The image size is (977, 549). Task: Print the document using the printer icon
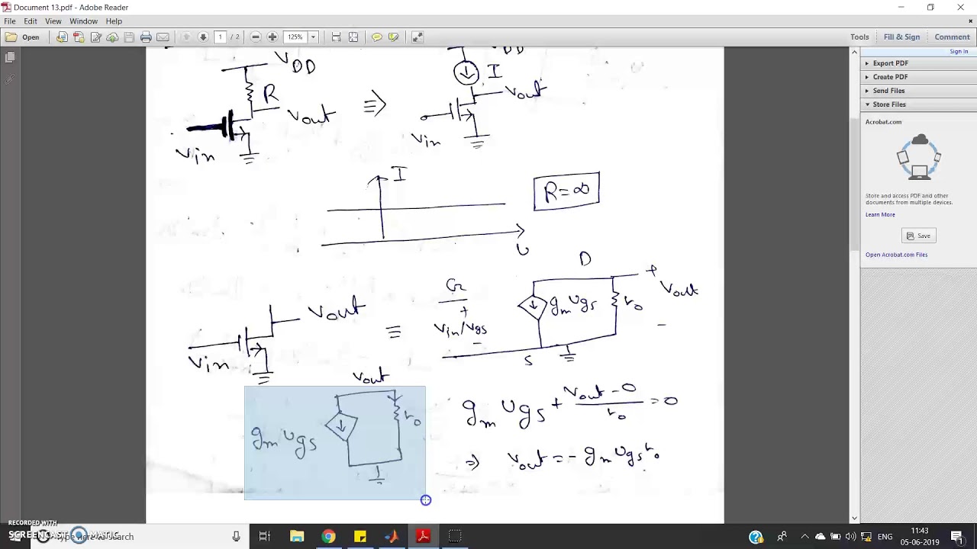(146, 37)
